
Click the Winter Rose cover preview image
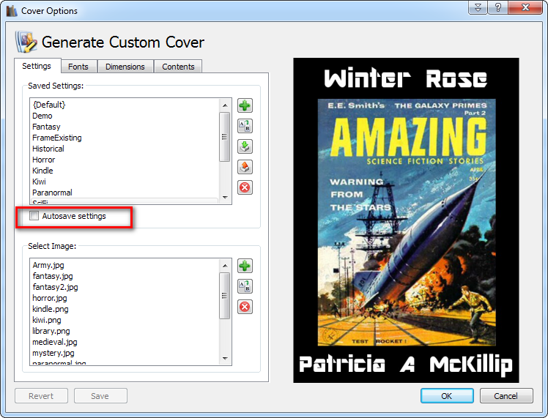[x=406, y=220]
